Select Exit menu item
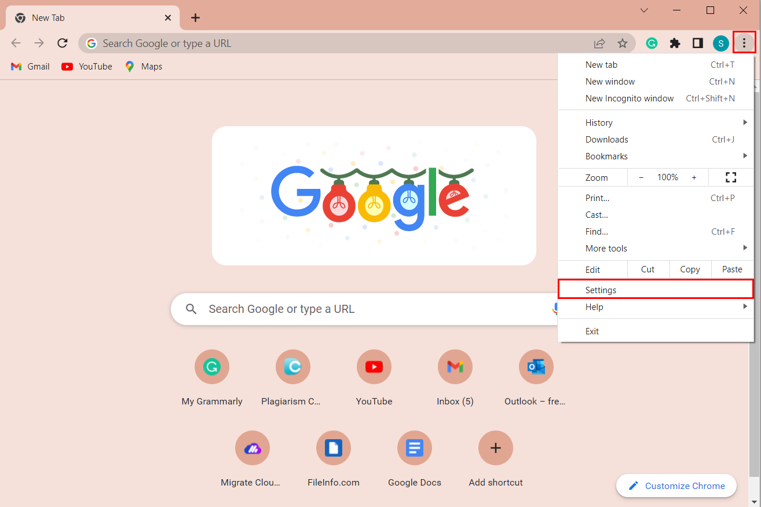This screenshot has width=761, height=507. point(656,331)
